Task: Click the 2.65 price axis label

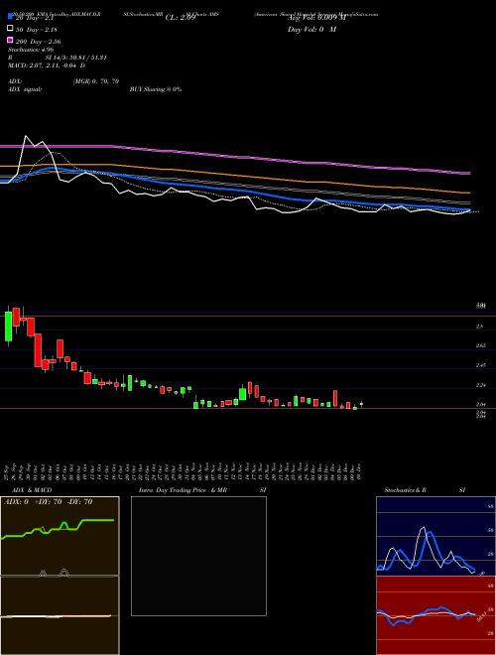Action: pyautogui.click(x=481, y=346)
